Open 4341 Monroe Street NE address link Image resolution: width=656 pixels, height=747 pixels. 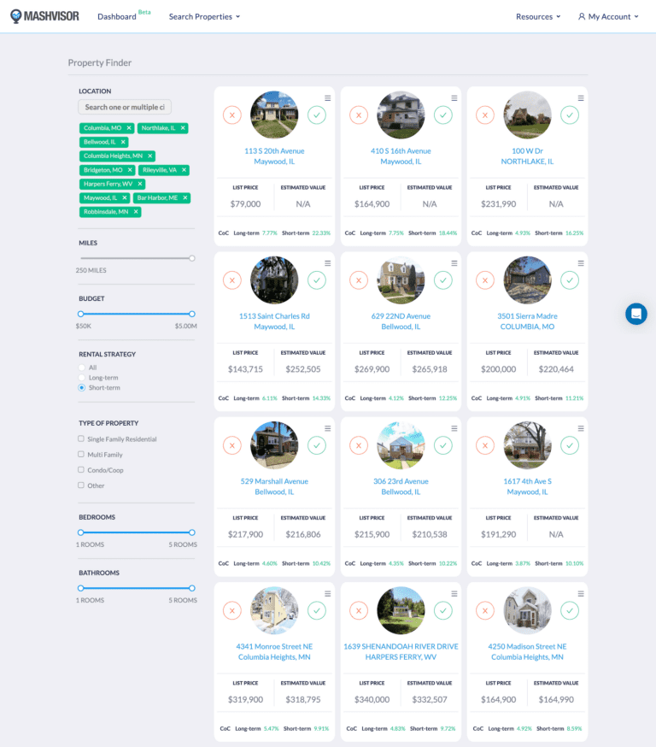(x=274, y=652)
